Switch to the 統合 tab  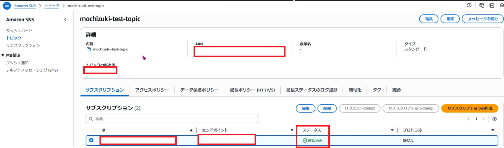tap(397, 90)
